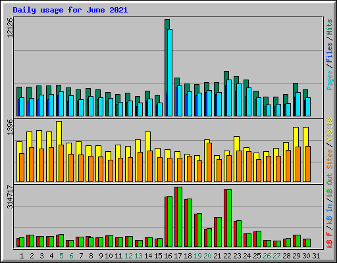Click the 'Sites' legend label

(330, 159)
